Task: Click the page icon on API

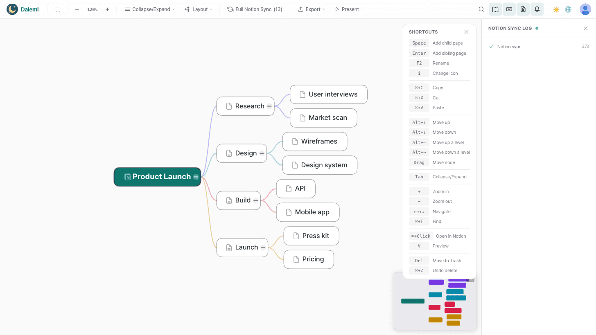Action: (289, 188)
